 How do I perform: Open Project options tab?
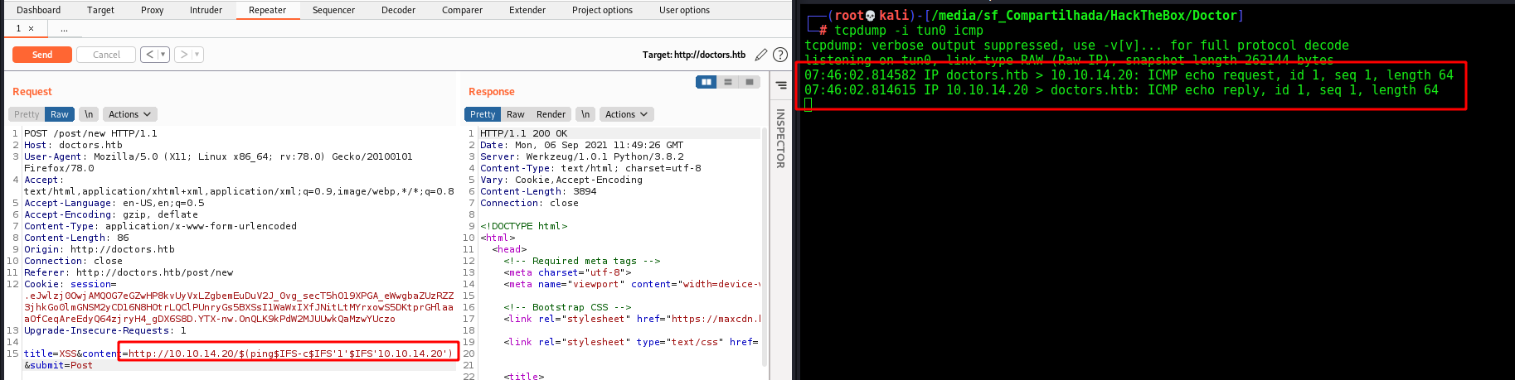602,10
